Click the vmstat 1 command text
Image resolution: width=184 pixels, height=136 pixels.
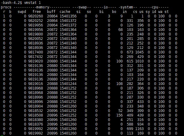point(32,3)
